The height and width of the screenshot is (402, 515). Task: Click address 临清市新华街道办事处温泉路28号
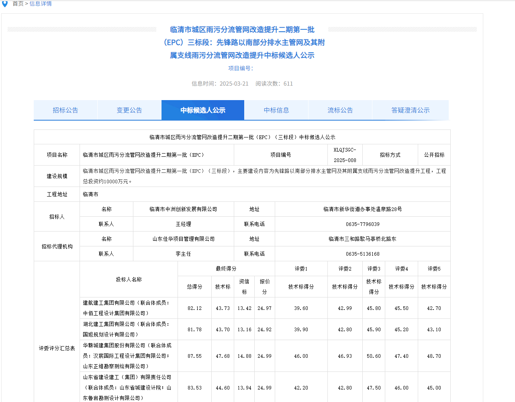coord(363,209)
